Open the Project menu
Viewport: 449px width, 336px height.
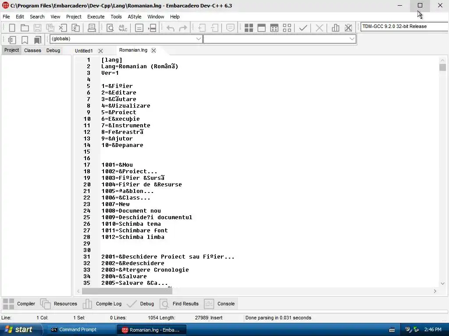[74, 17]
